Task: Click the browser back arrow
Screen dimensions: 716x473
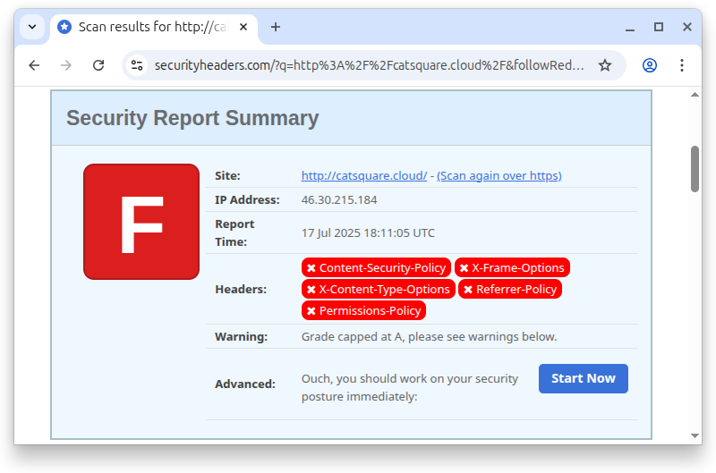Action: [x=34, y=65]
